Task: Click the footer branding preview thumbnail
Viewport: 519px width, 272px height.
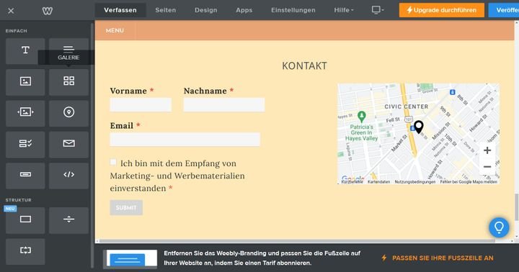Action: tap(130, 258)
